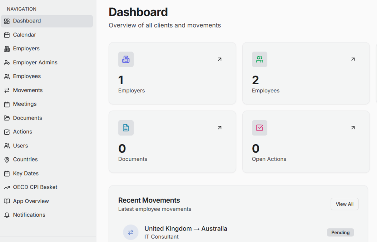Select Employer Admins from navigation

coord(35,63)
